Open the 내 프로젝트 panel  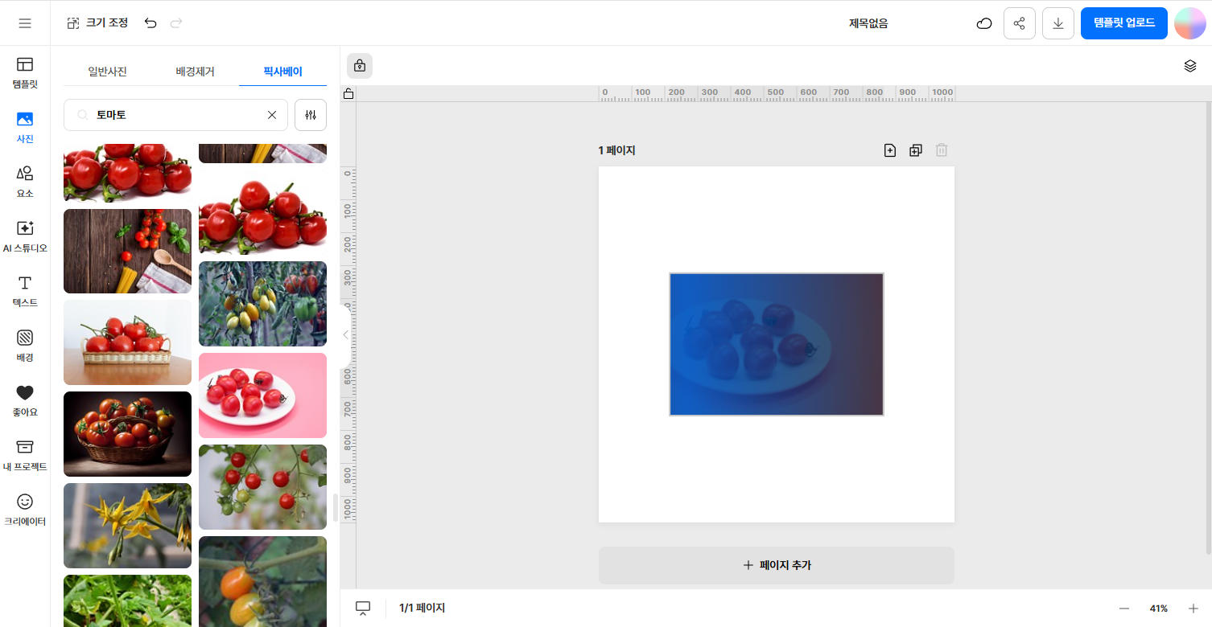25,455
